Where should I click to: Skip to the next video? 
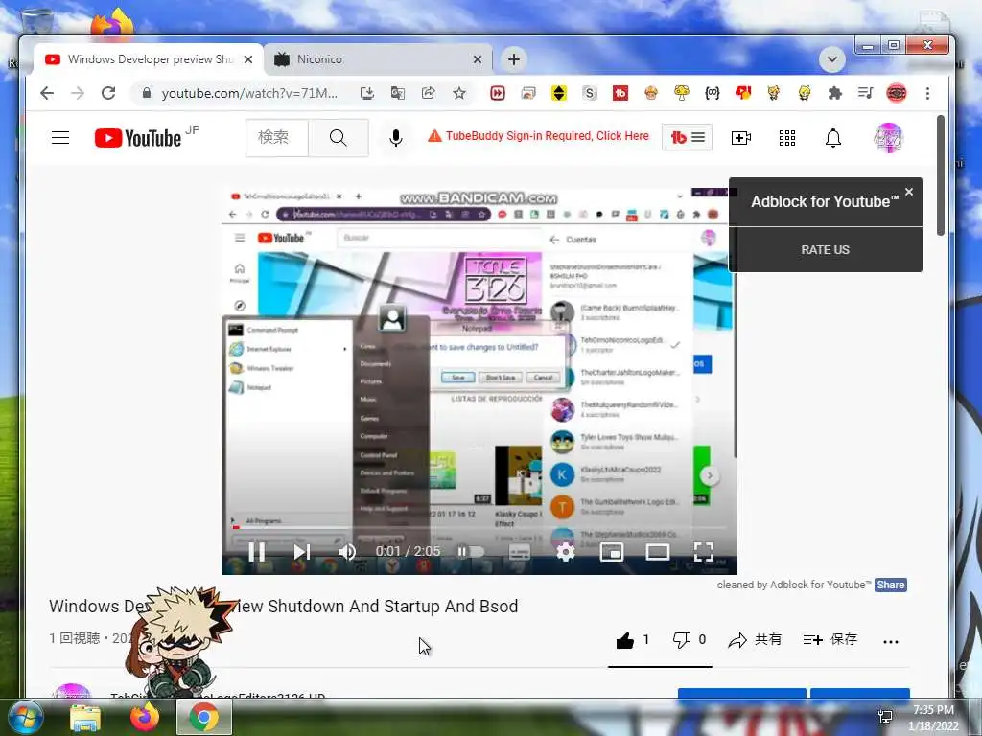click(302, 551)
